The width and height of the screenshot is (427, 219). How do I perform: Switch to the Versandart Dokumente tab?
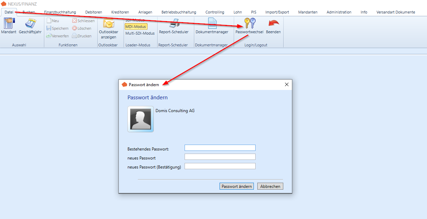pos(396,12)
